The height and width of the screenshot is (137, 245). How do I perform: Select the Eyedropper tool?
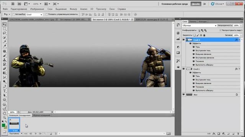[x=5, y=46]
